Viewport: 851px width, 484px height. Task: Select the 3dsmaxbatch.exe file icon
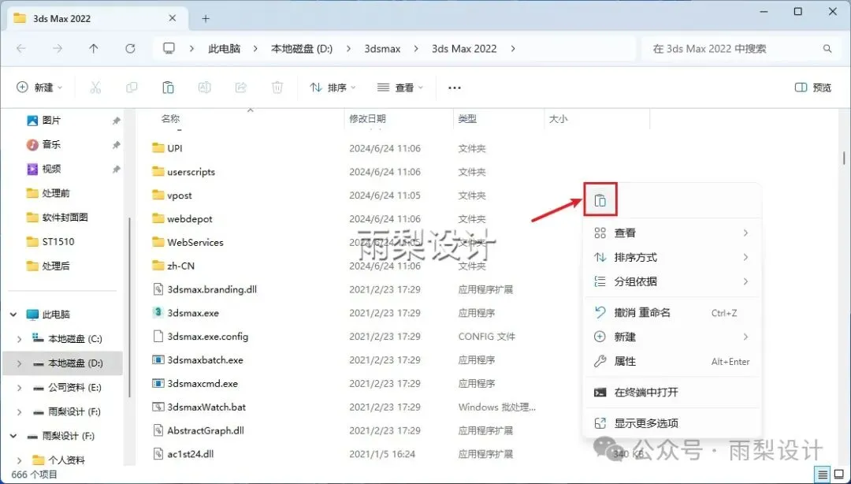pyautogui.click(x=158, y=359)
